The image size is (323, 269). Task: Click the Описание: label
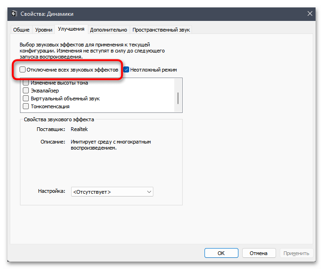click(53, 142)
